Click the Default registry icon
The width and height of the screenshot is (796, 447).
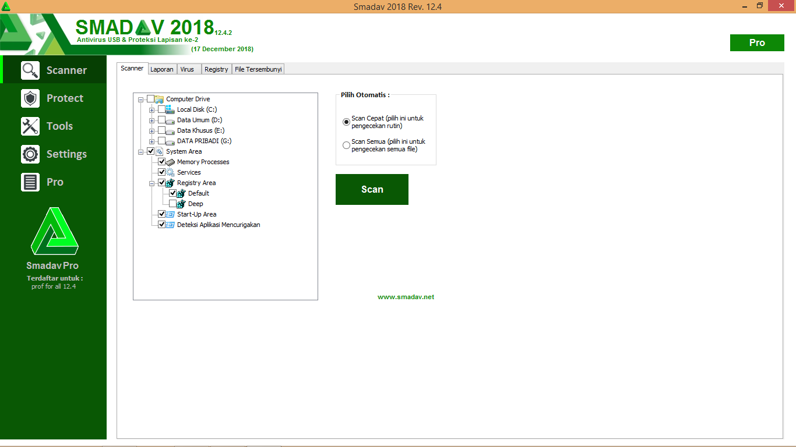click(181, 193)
